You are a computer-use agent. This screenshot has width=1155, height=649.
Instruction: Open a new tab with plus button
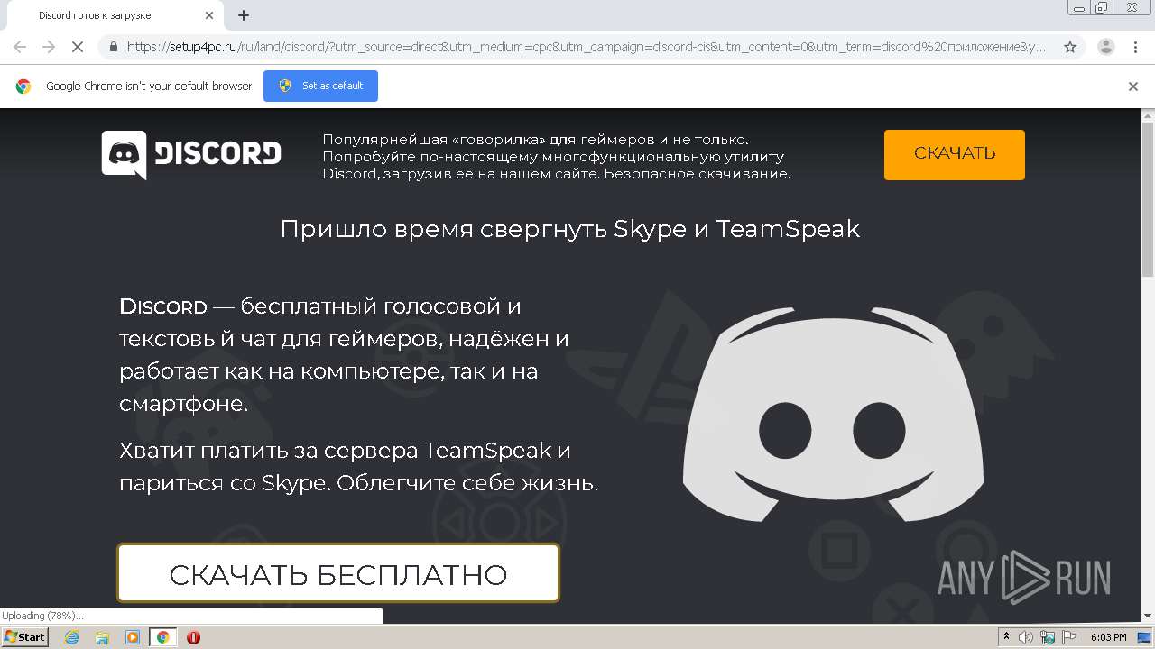coord(244,15)
